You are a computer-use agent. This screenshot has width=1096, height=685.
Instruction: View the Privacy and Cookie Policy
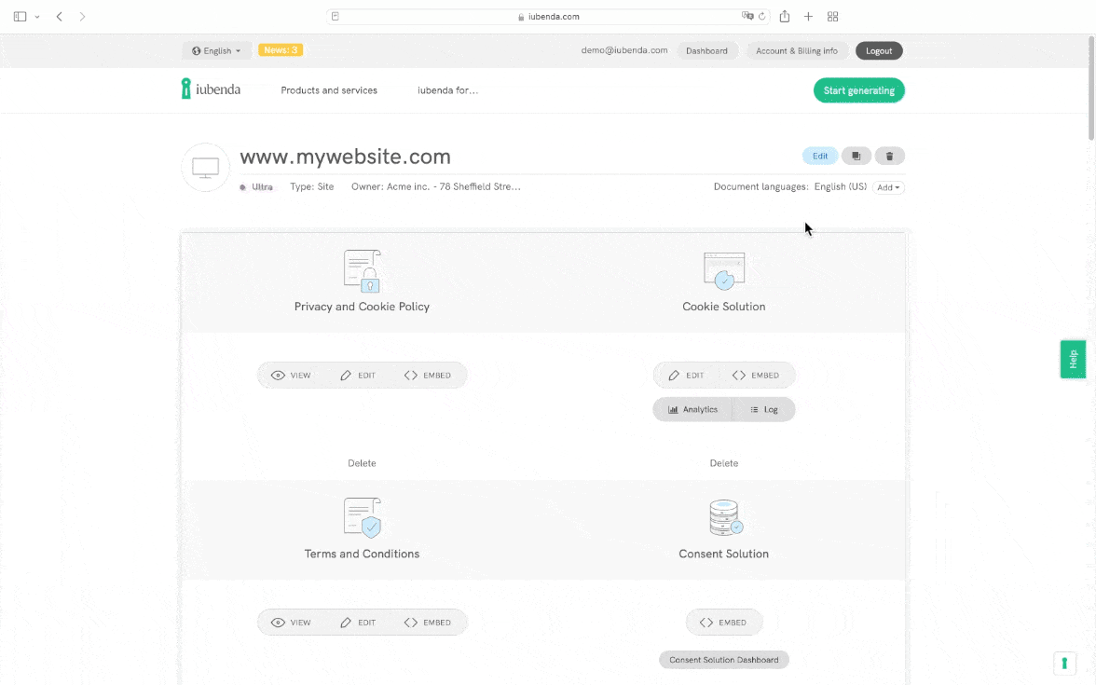pyautogui.click(x=291, y=376)
